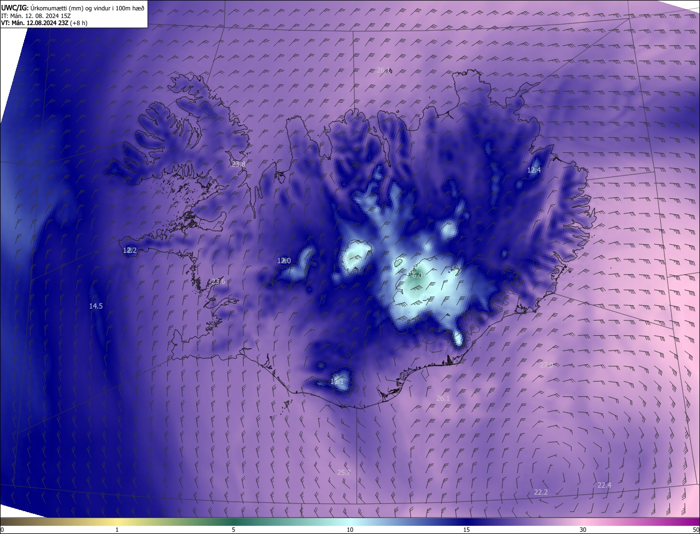The height and width of the screenshot is (534, 700).
Task: Click the 26.1 value off the south coast
Action: [x=443, y=399]
